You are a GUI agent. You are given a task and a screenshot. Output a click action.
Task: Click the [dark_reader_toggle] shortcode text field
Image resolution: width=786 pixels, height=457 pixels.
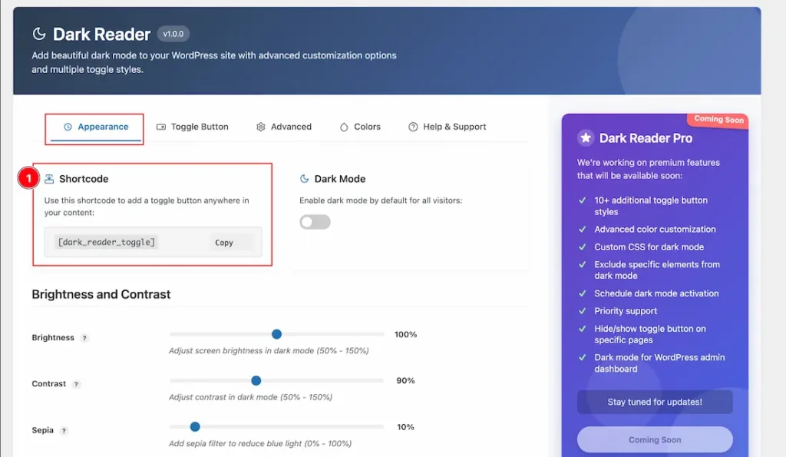pyautogui.click(x=107, y=242)
